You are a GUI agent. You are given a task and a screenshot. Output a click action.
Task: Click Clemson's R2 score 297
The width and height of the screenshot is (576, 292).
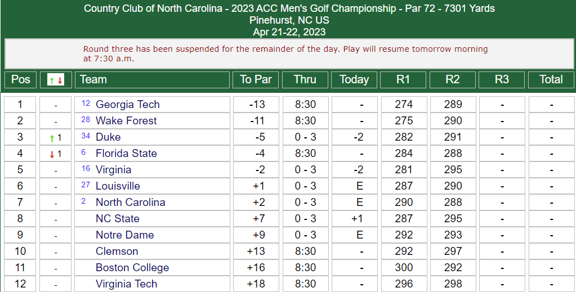[453, 251]
